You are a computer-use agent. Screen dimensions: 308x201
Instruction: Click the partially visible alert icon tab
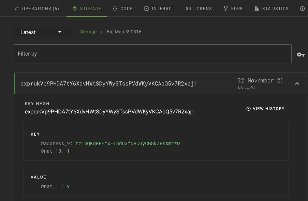pyautogui.click(x=303, y=9)
